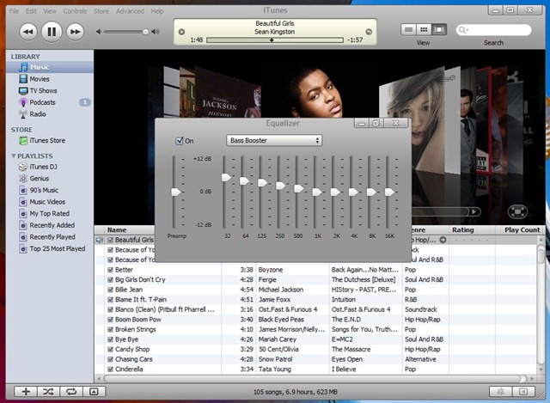Open the Edit menu
This screenshot has width=550, height=403.
(x=31, y=11)
